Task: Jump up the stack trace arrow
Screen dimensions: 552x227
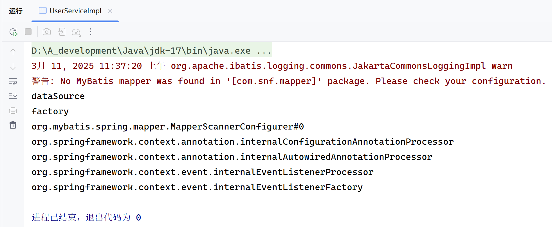Action: pos(13,52)
